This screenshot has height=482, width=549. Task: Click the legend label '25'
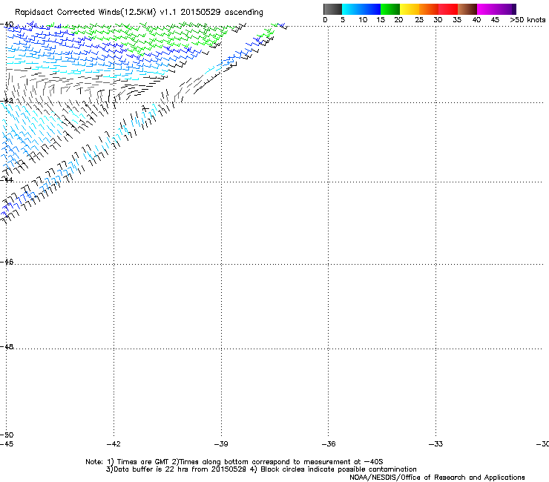coord(419,20)
